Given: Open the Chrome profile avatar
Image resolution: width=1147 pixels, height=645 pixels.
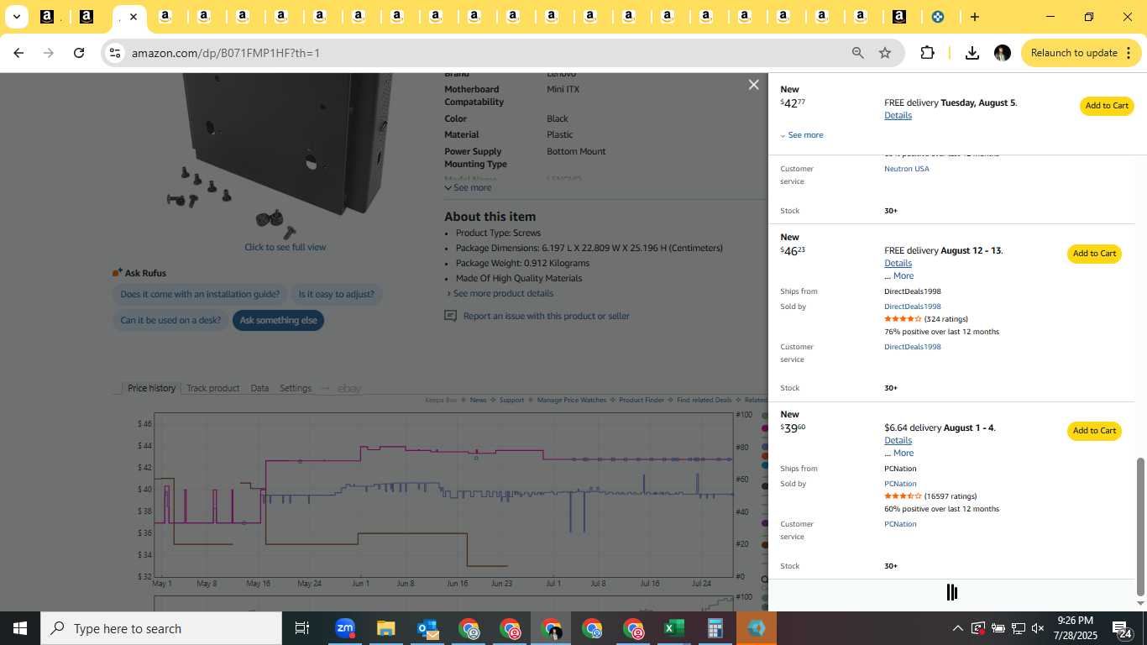Looking at the screenshot, I should click(x=1002, y=53).
